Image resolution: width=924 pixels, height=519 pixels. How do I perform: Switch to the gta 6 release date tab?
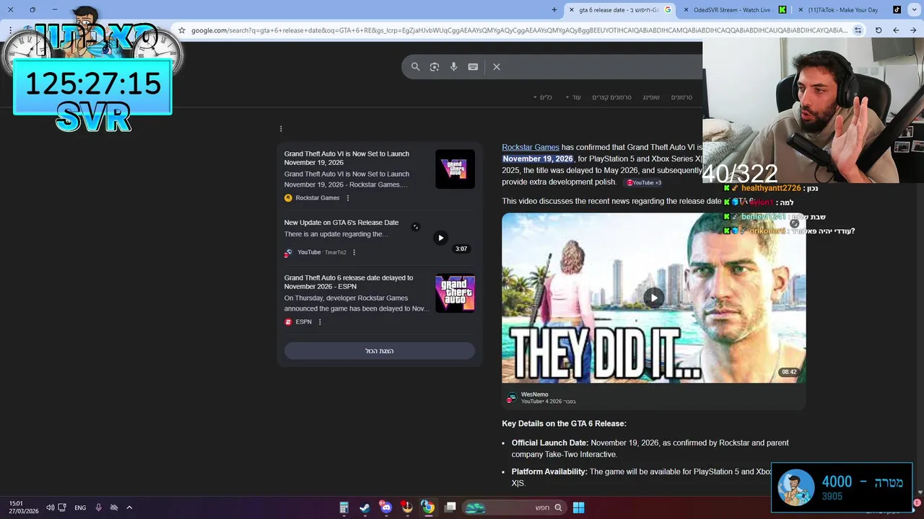click(x=620, y=9)
